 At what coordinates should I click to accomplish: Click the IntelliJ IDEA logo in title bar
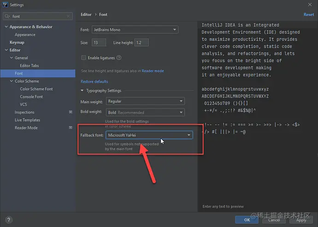pyautogui.click(x=5, y=5)
